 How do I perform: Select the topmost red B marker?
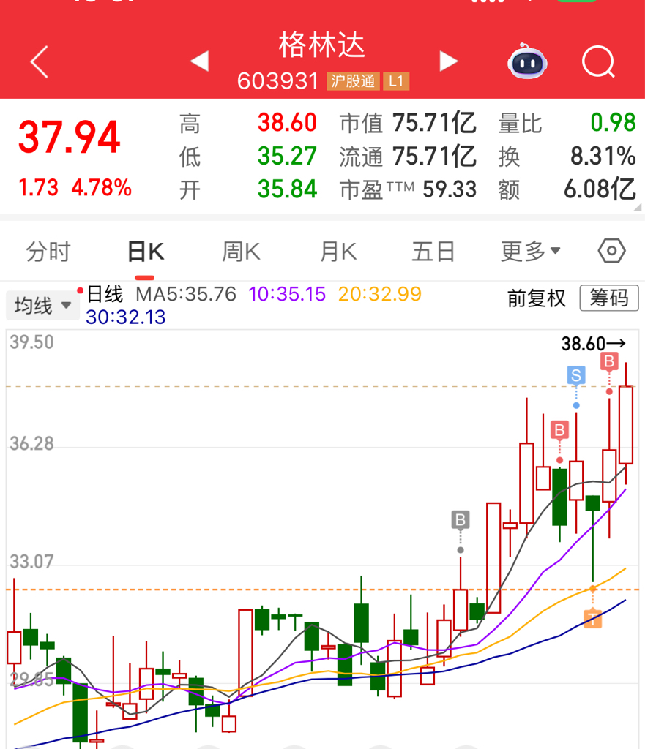point(609,361)
